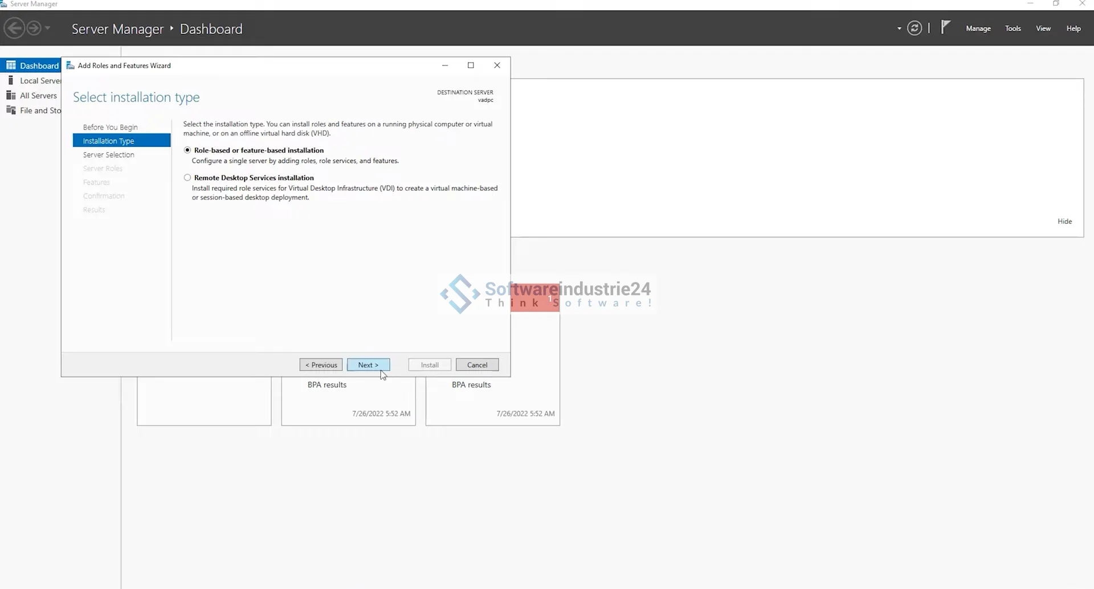Click the forward navigation arrow icon
This screenshot has height=589, width=1094.
34,28
